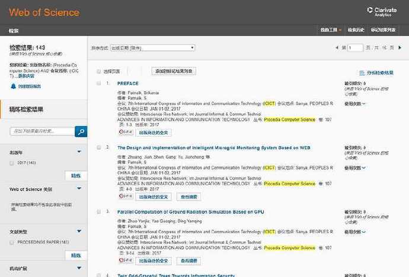This screenshot has height=277, width=409.
Task: Click view abstract button for Microgrid record
Action: click(x=189, y=197)
